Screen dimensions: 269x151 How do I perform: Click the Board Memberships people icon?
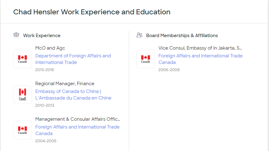139,35
